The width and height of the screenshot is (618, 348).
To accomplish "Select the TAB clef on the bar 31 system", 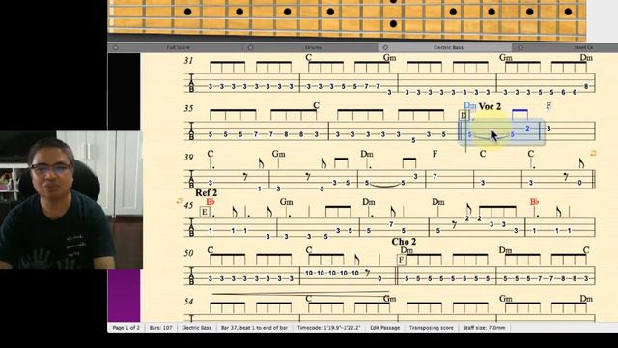I will 191,83.
